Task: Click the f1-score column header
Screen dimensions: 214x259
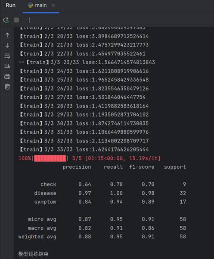Action: click(x=142, y=167)
